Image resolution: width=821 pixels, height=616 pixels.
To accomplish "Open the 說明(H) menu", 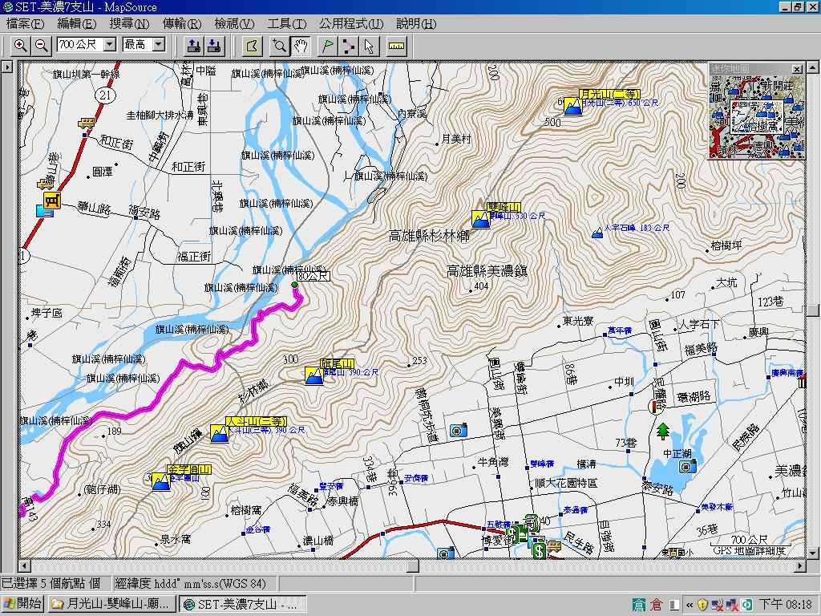I will point(416,23).
